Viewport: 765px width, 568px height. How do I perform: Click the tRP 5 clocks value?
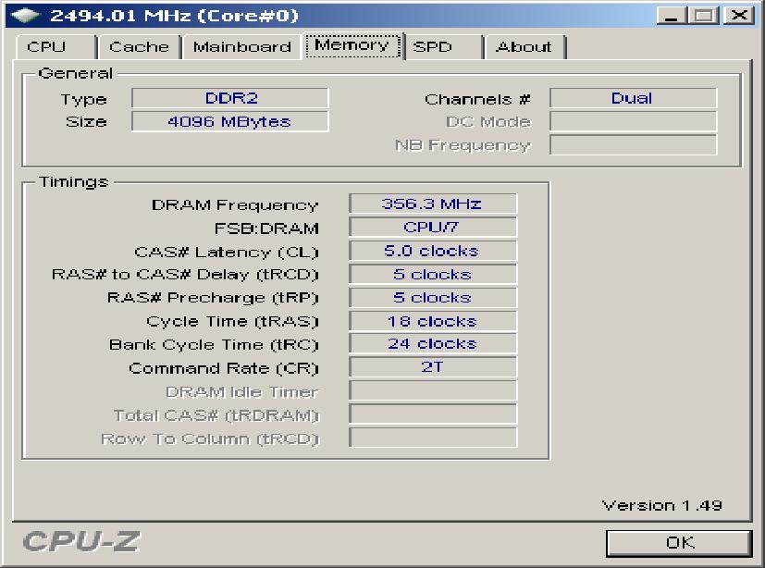point(433,298)
